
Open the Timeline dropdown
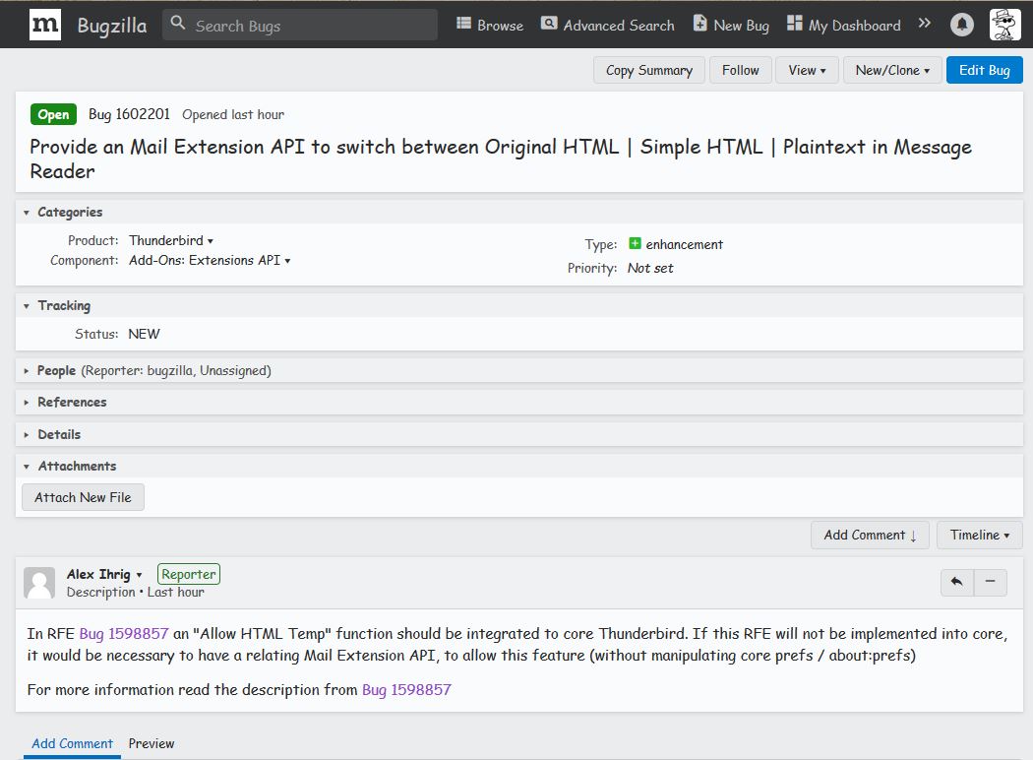980,536
